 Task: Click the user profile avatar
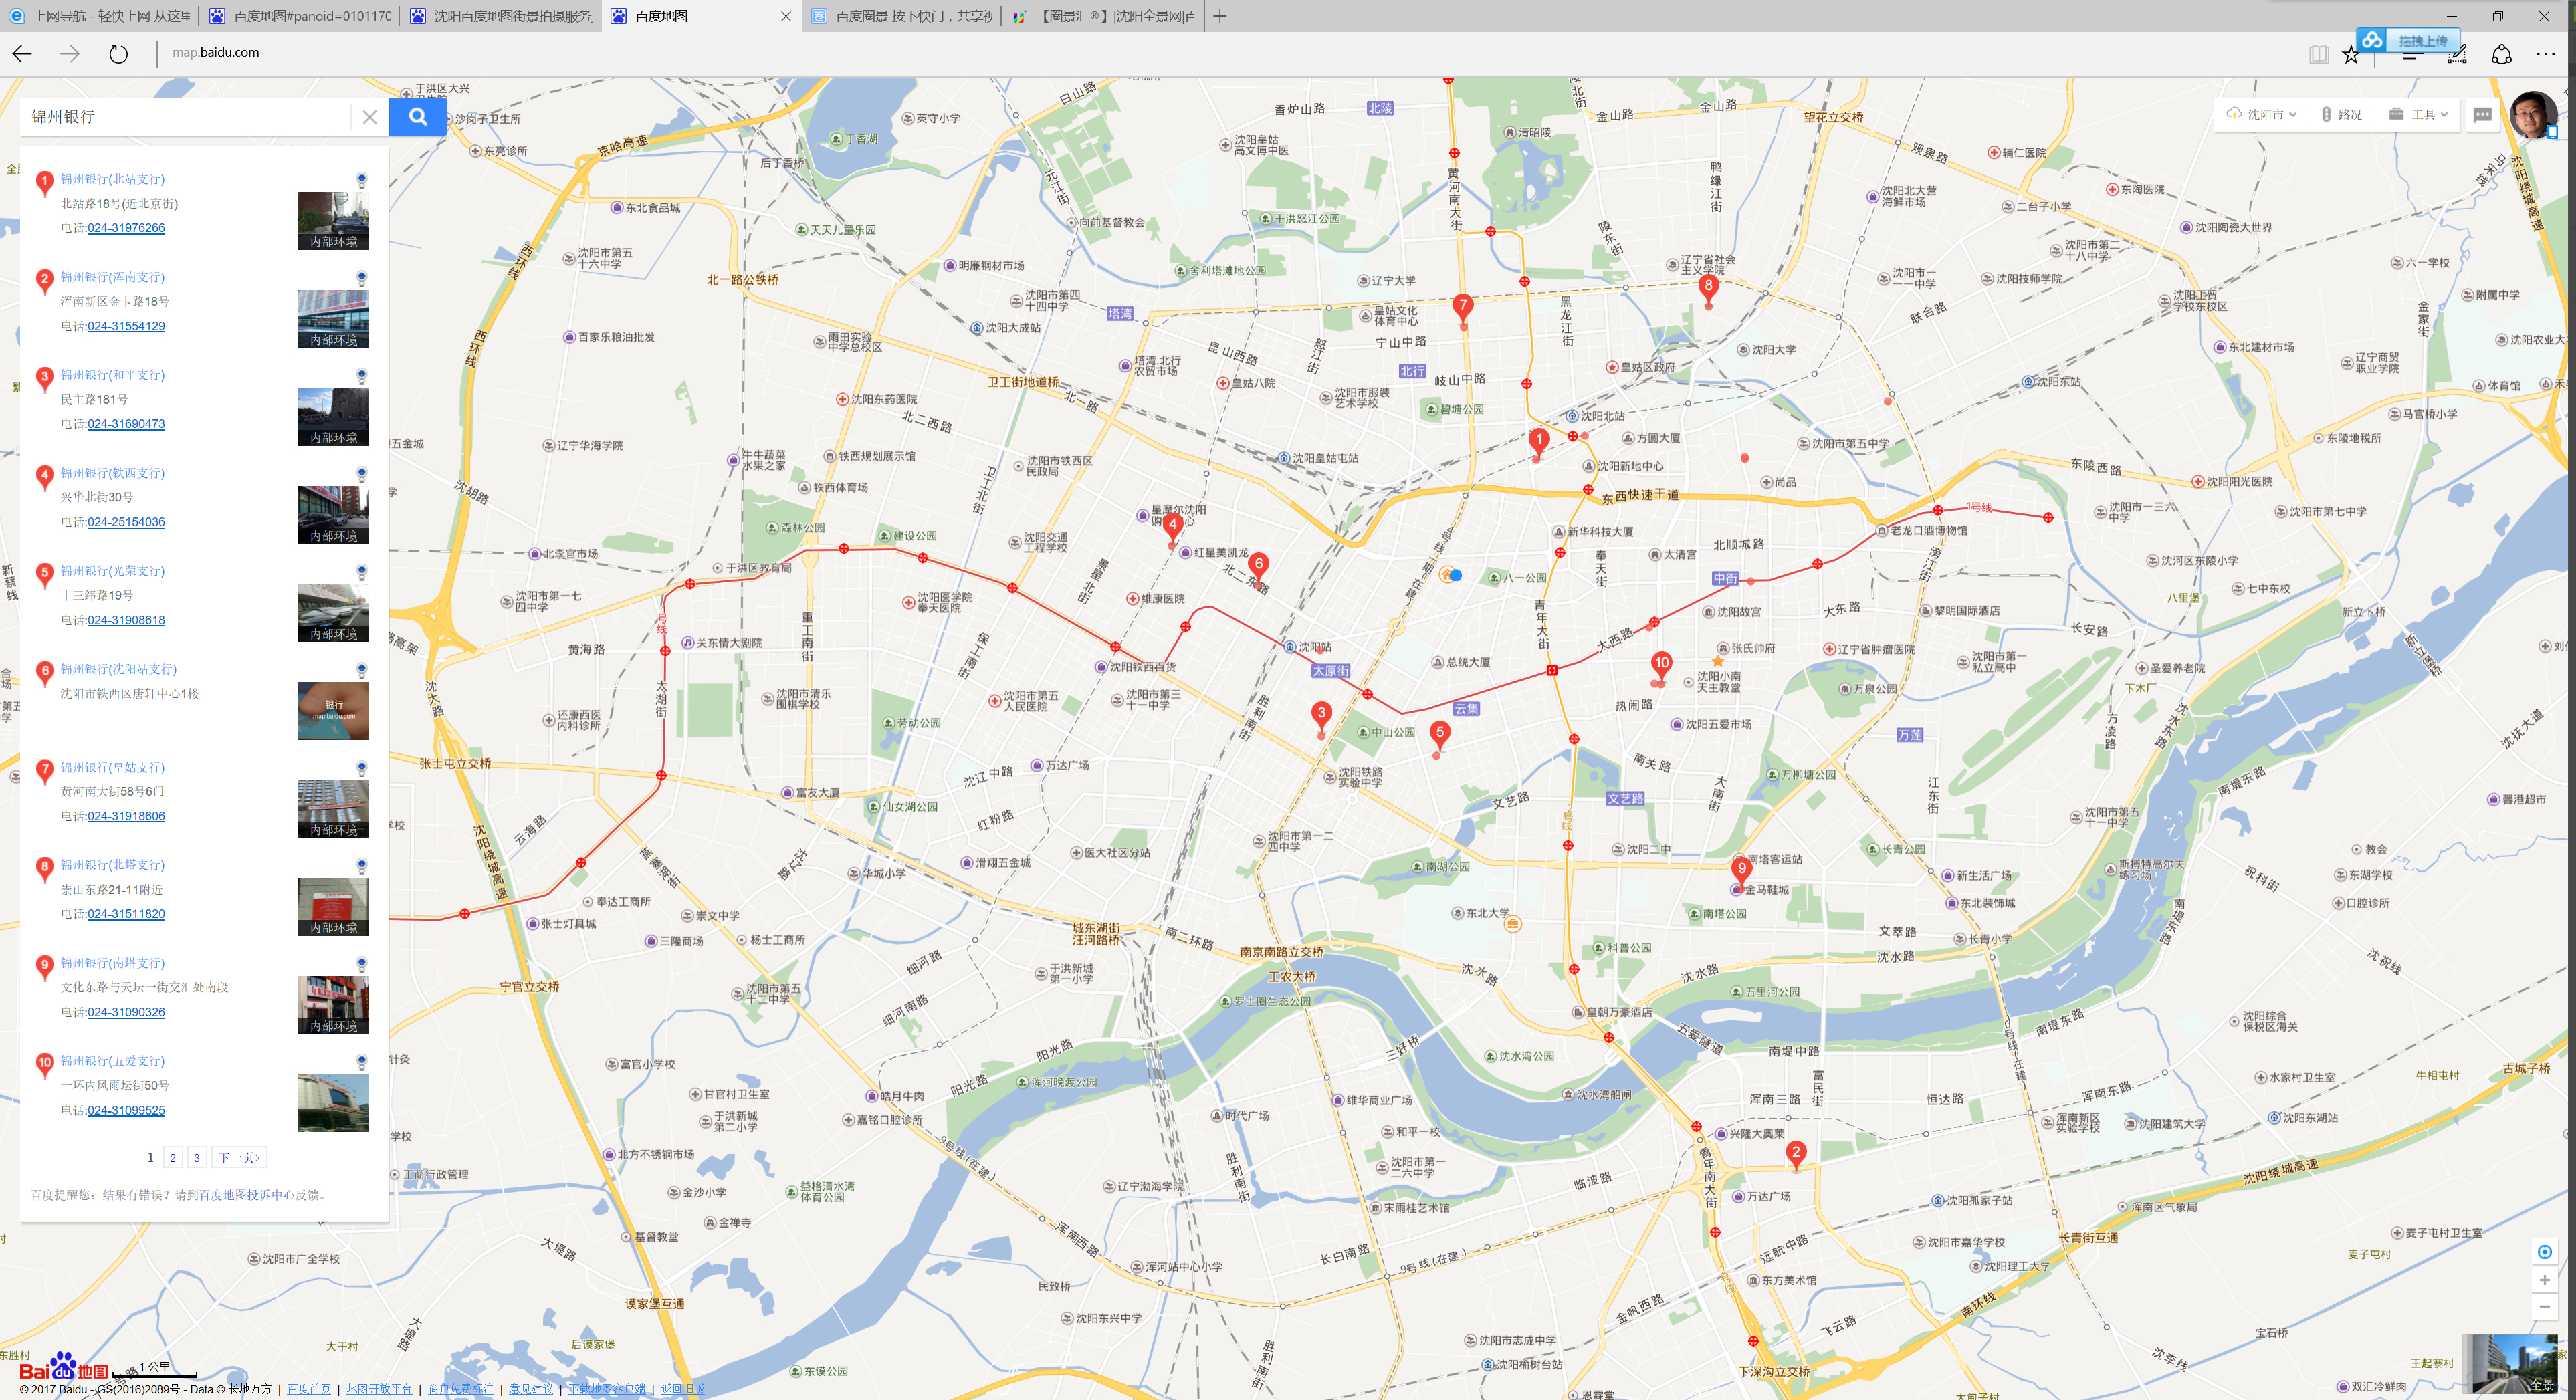[2534, 115]
